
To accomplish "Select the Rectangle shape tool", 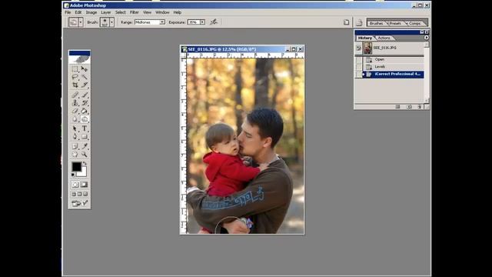I will [x=85, y=137].
